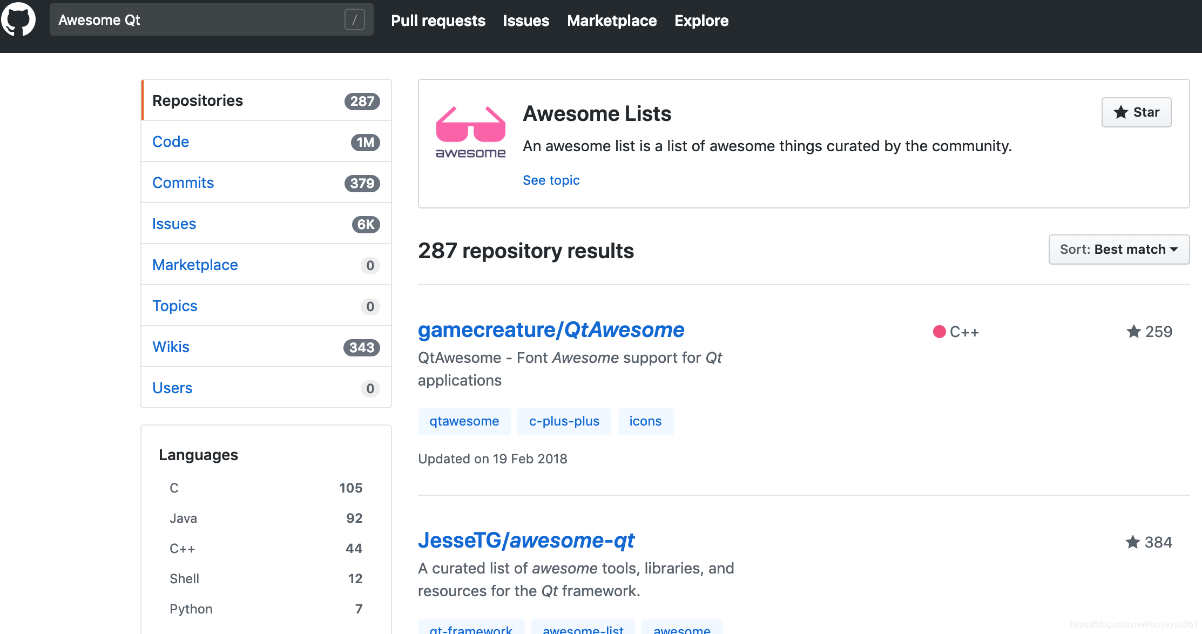
Task: Select the Users results filter
Action: 266,388
